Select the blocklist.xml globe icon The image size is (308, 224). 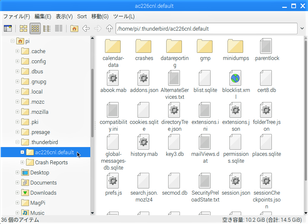(x=235, y=78)
